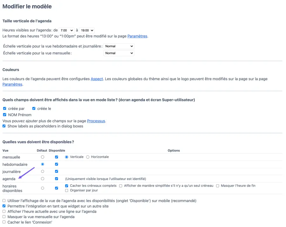This screenshot has width=286, height=227.
Task: Disable 'Show labels as placeholders in dialog boxes'
Action: click(x=4, y=126)
